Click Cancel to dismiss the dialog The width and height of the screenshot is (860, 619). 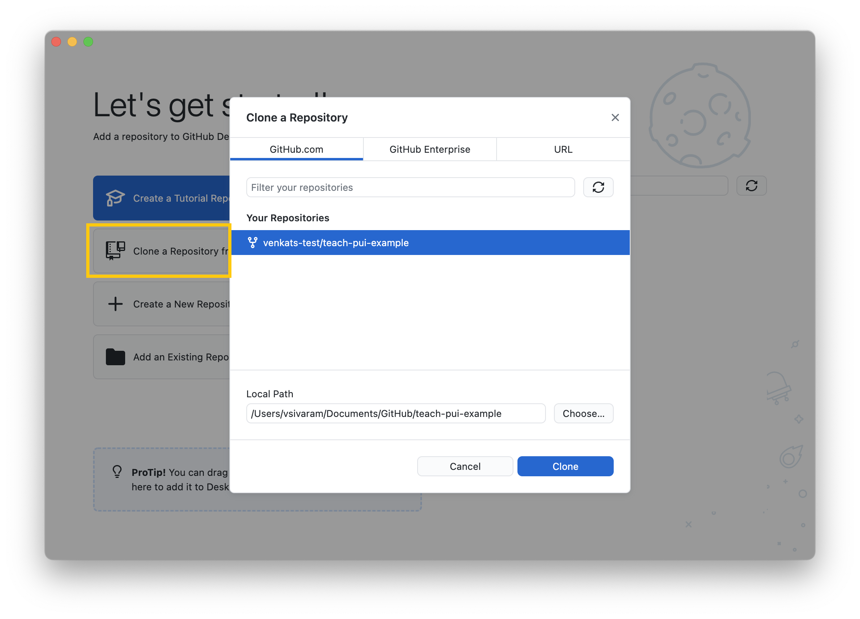point(465,466)
